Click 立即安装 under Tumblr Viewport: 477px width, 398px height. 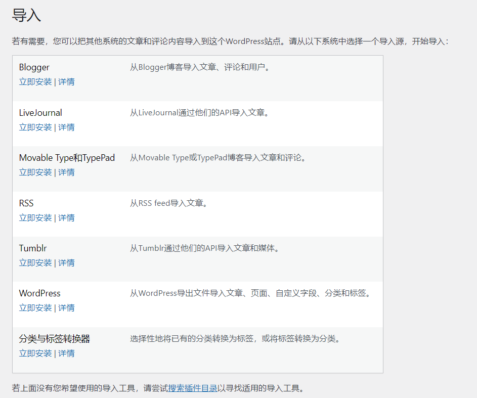[35, 263]
